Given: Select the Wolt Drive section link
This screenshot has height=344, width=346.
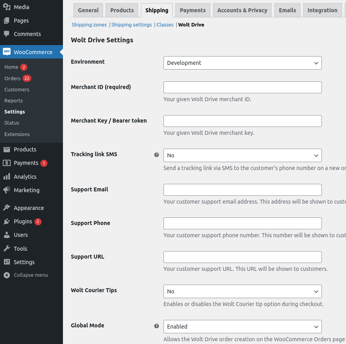Looking at the screenshot, I should [x=191, y=25].
